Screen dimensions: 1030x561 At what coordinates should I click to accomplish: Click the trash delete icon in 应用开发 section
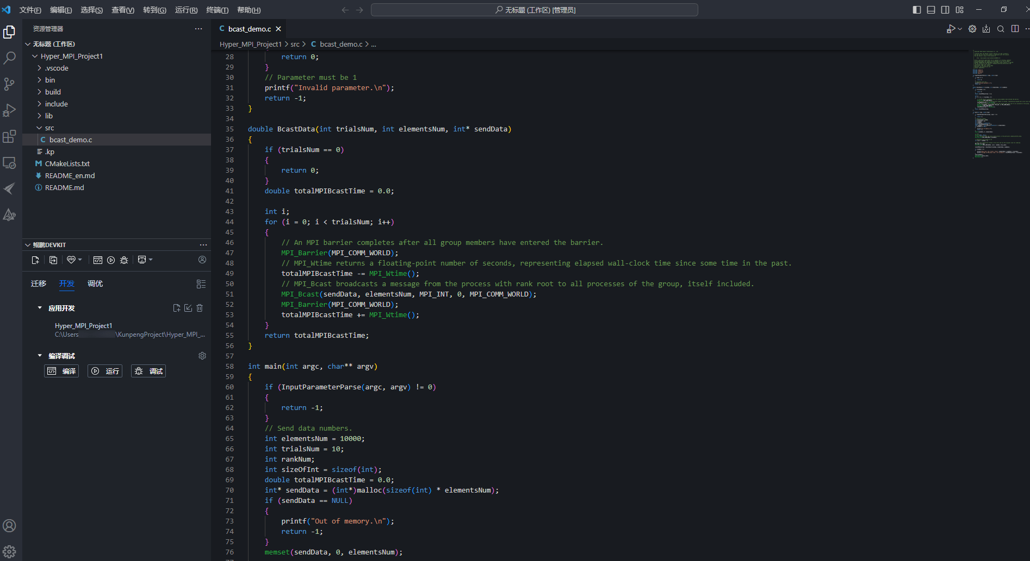[200, 308]
